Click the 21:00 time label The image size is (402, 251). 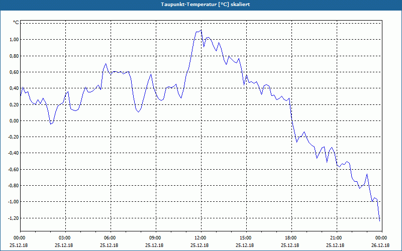[337, 238]
